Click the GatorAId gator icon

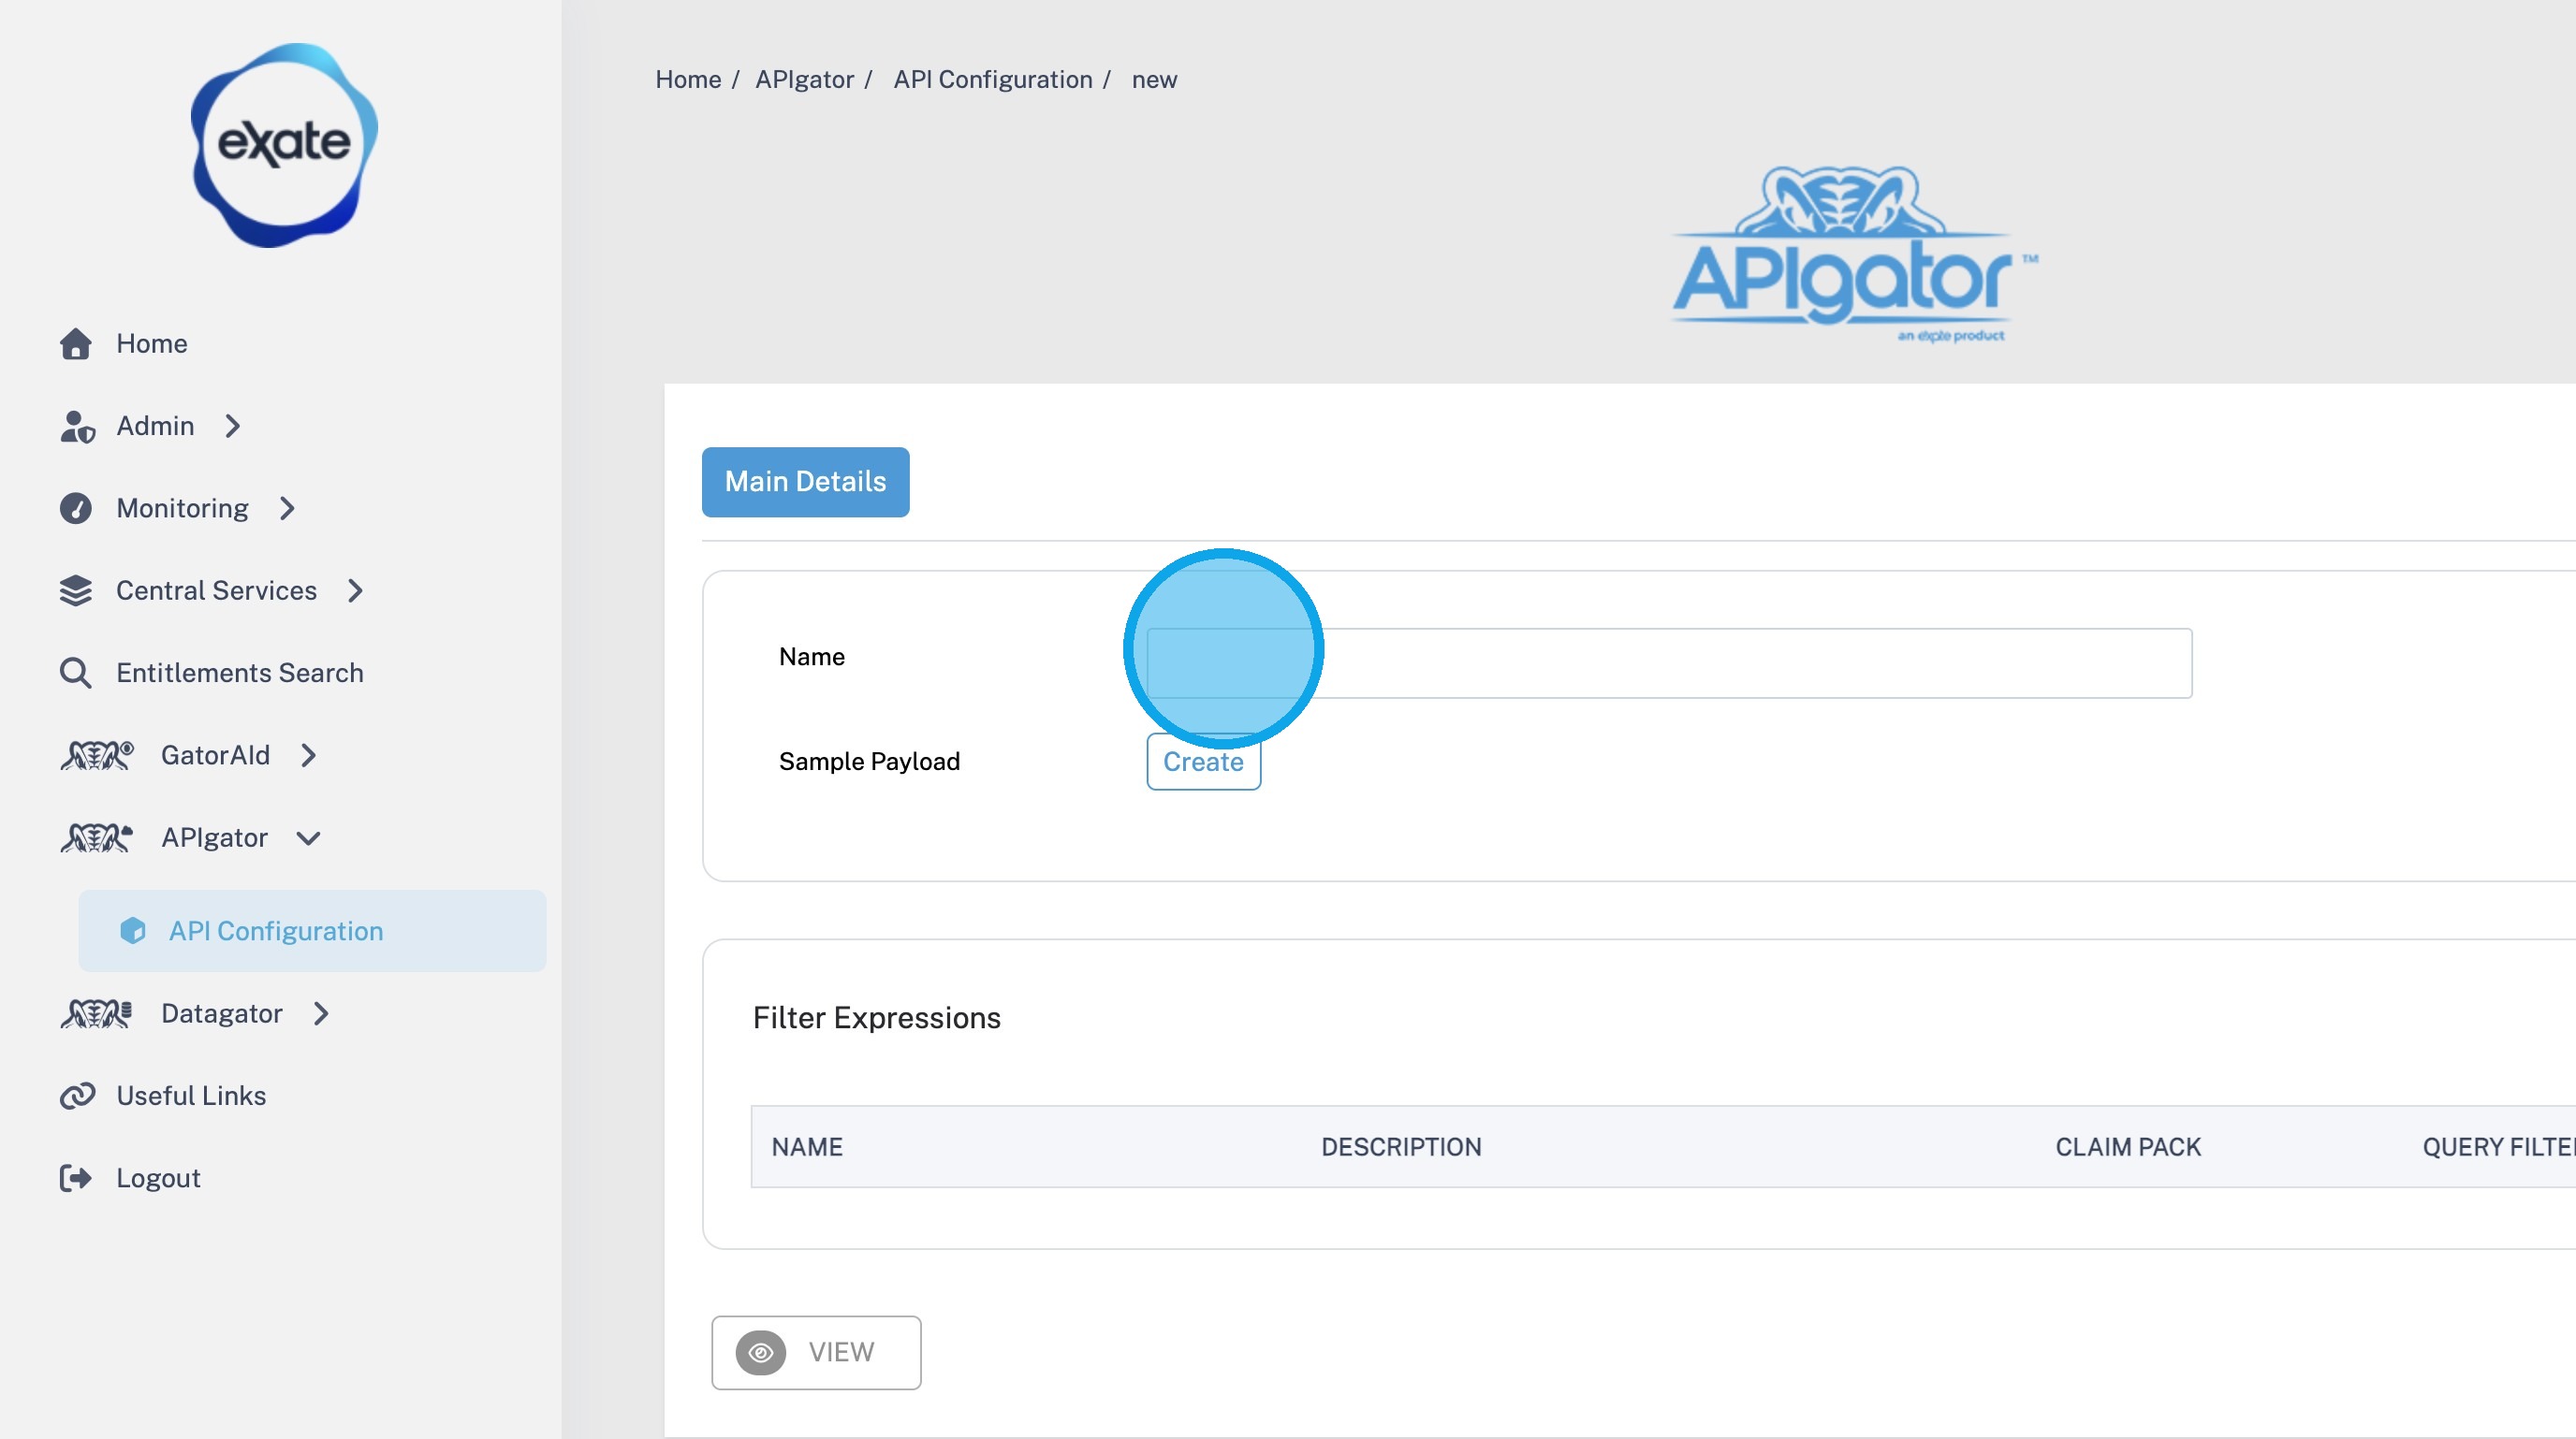point(97,755)
